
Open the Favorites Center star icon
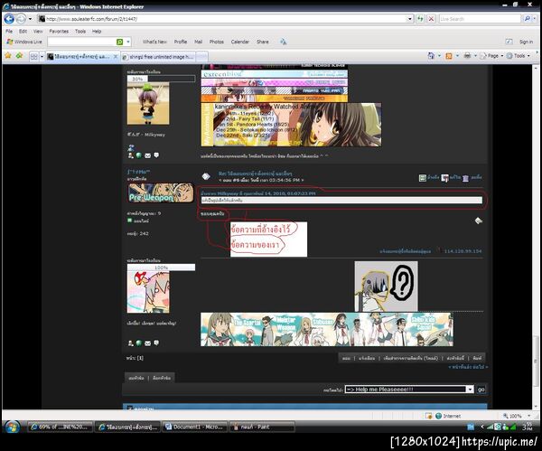click(8, 55)
